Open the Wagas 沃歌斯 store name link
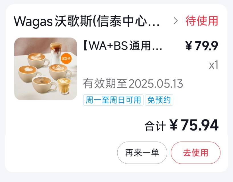This screenshot has height=182, width=233. coord(87,21)
